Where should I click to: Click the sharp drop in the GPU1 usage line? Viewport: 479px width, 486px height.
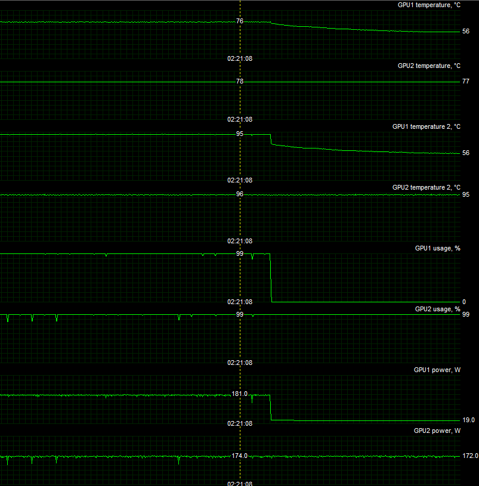[x=271, y=277]
